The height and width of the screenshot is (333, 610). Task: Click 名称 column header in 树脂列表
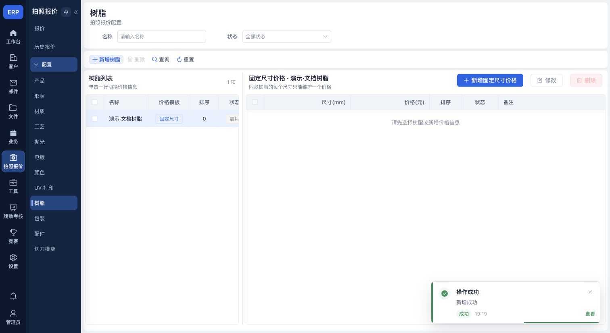(x=114, y=102)
